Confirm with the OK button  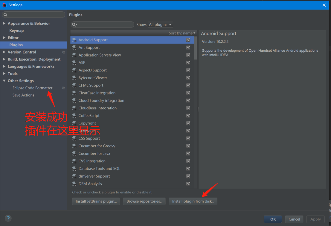[273, 219]
